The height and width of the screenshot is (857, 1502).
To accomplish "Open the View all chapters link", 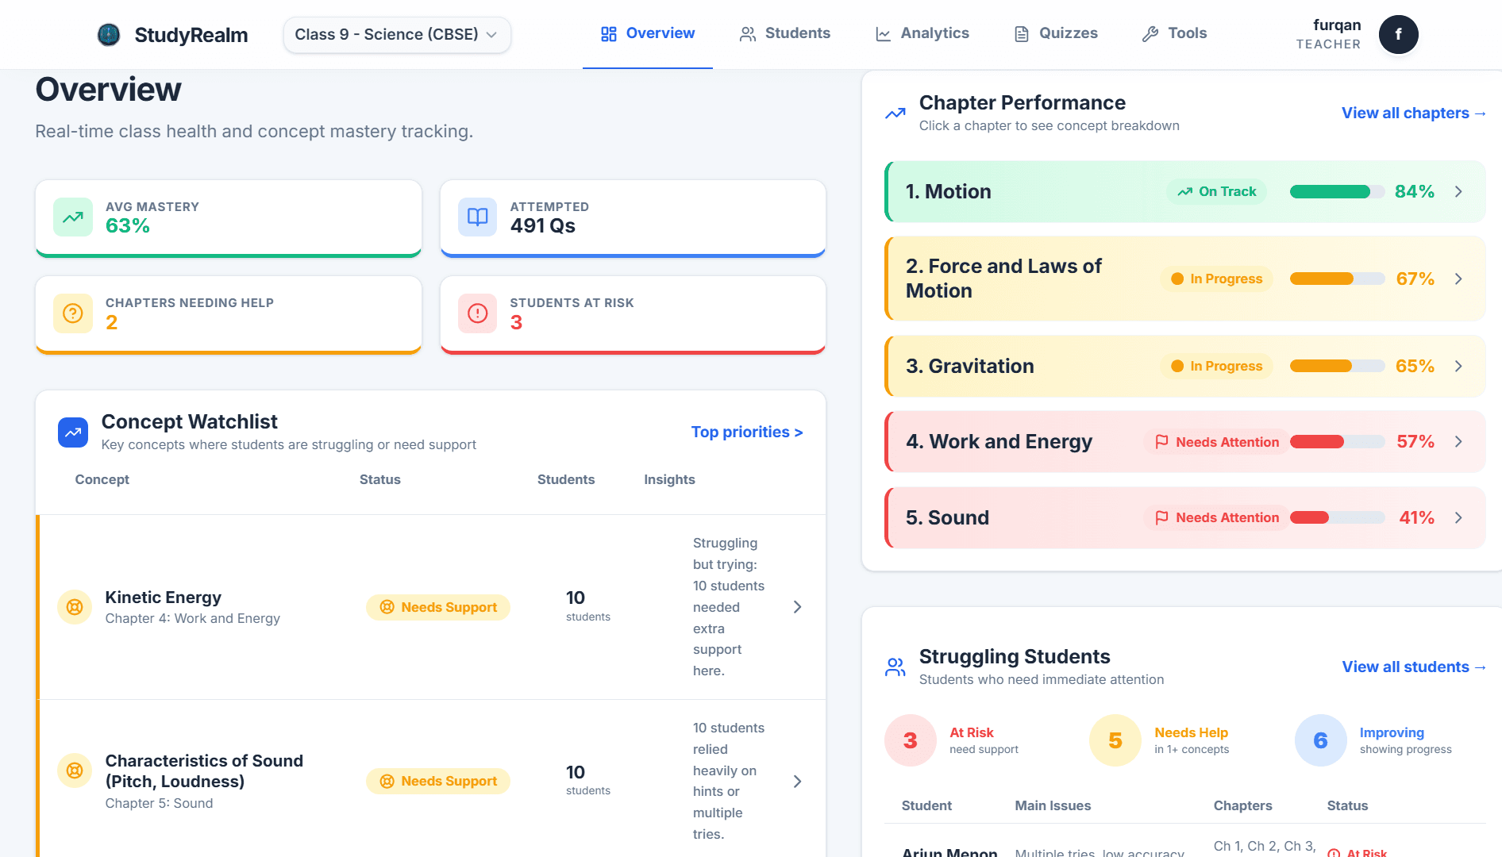I will 1414,113.
